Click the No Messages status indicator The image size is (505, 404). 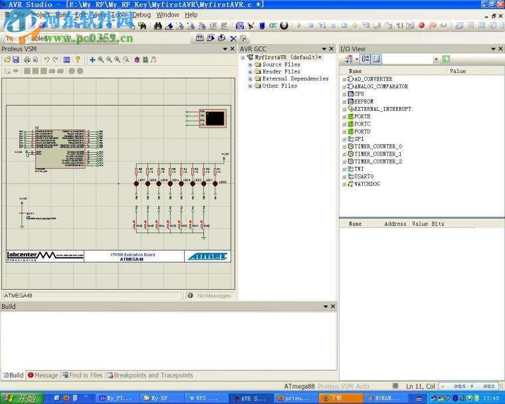210,296
